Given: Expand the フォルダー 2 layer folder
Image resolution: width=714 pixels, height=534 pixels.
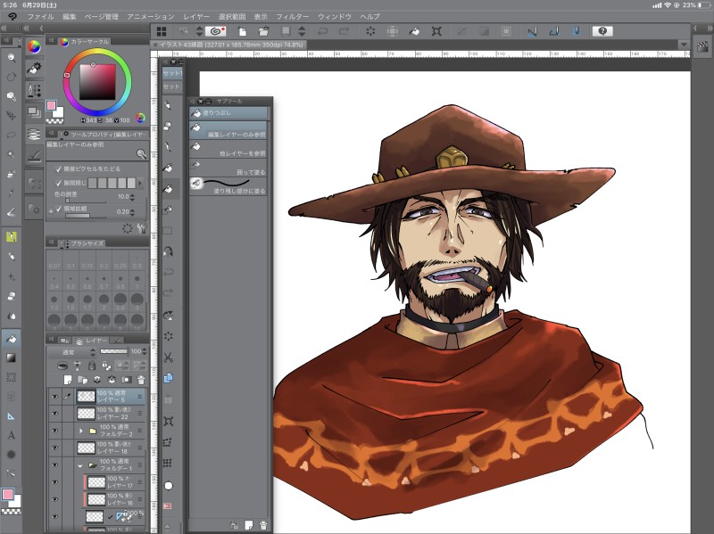Looking at the screenshot, I should point(81,431).
